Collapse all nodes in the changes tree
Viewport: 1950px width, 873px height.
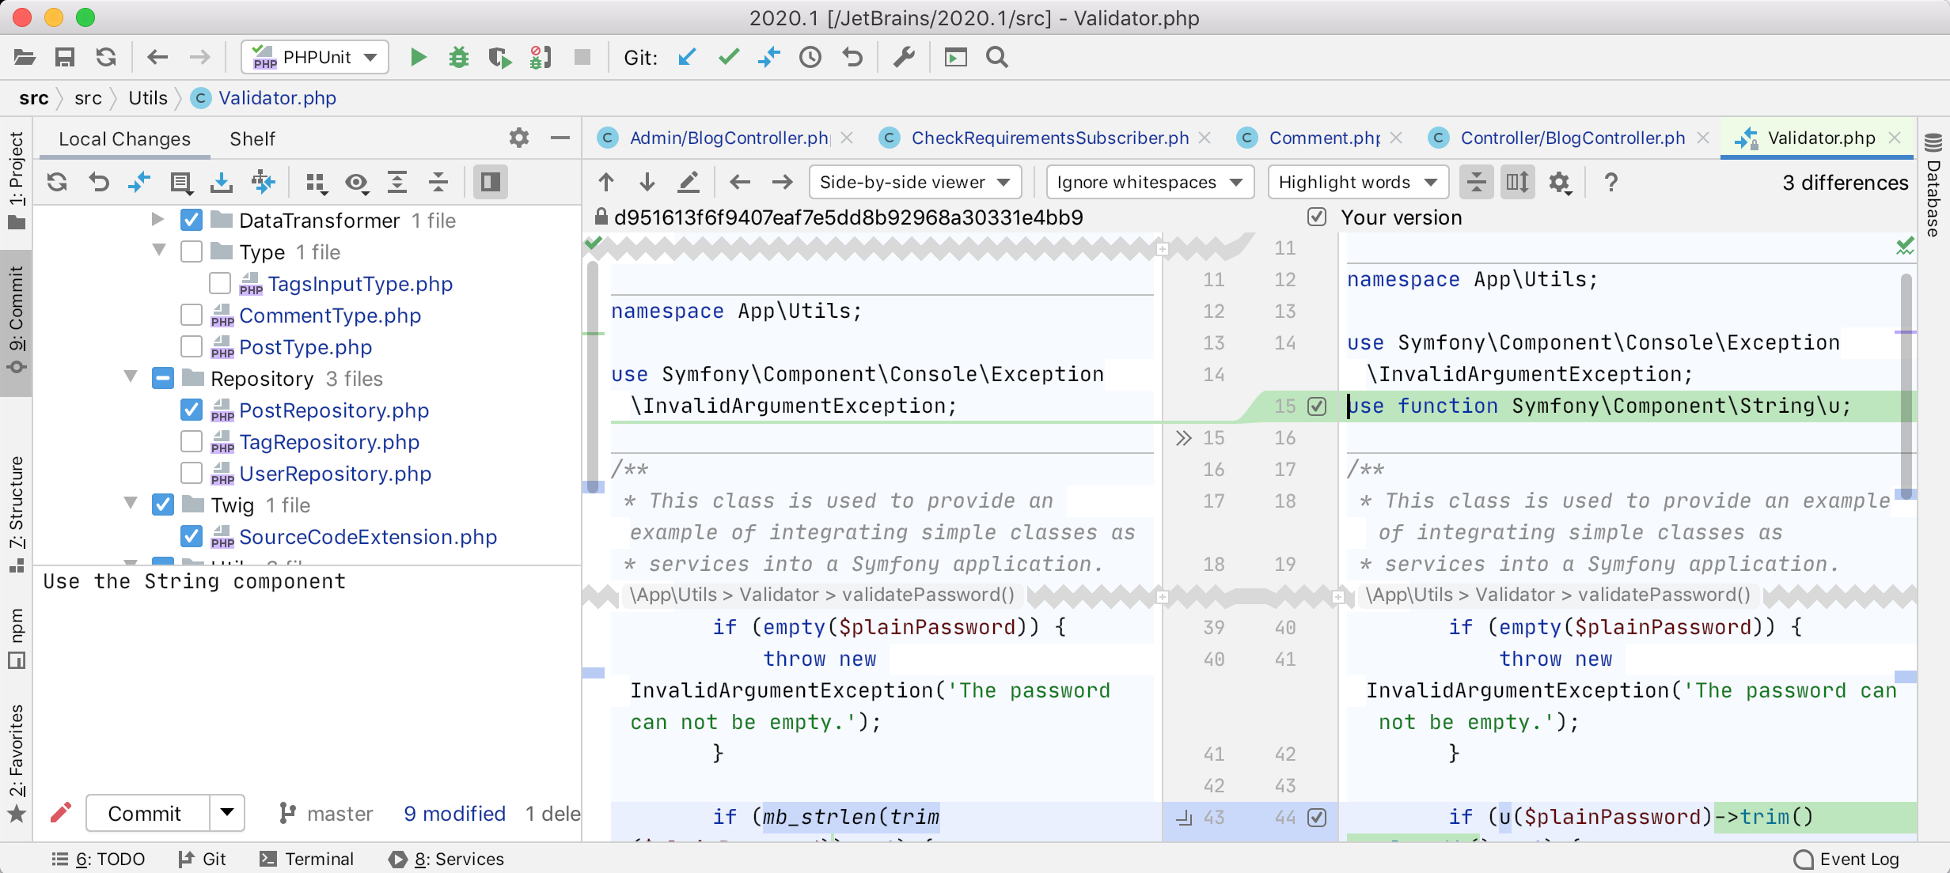click(438, 183)
